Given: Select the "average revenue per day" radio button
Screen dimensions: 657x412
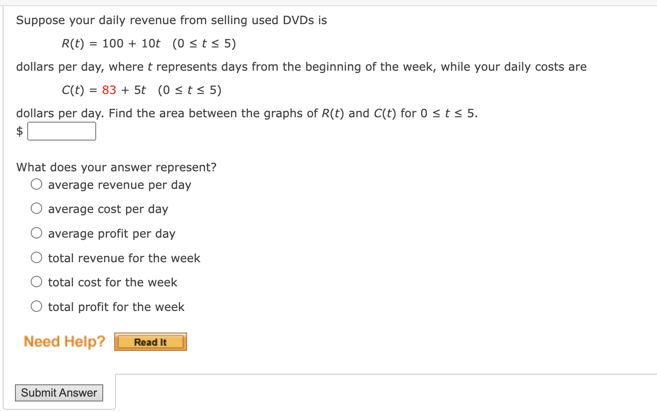Looking at the screenshot, I should coord(36,184).
